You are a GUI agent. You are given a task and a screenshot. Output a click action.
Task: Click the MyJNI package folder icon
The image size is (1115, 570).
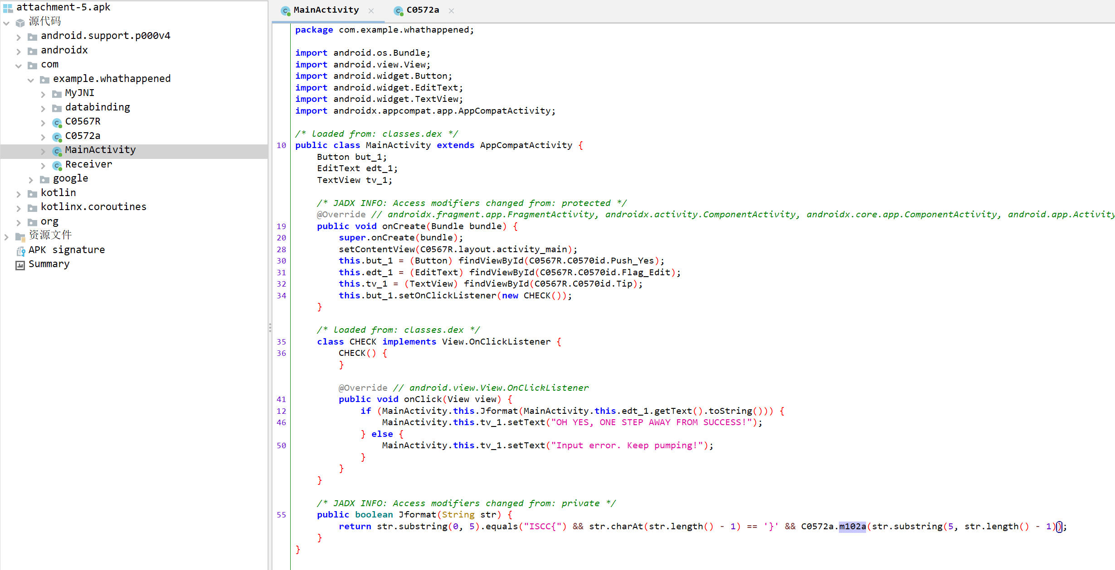tap(57, 94)
